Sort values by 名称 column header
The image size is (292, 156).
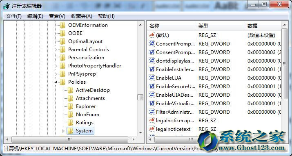[172, 26]
